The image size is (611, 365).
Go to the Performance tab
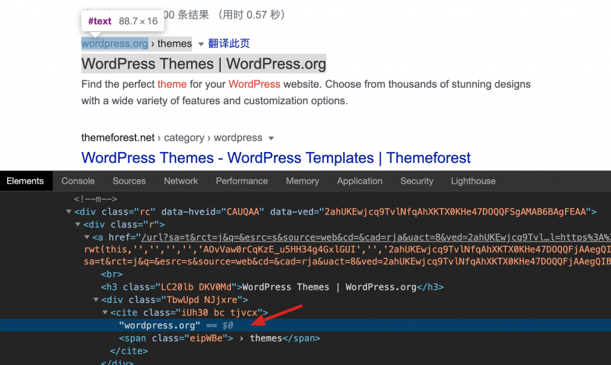(242, 181)
